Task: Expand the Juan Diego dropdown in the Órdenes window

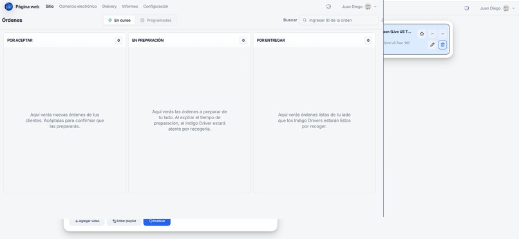Action: point(375,6)
